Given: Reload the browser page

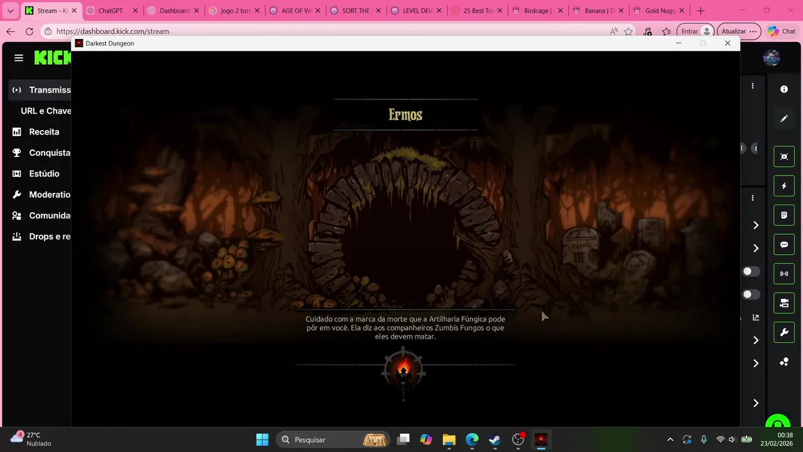Looking at the screenshot, I should [29, 31].
